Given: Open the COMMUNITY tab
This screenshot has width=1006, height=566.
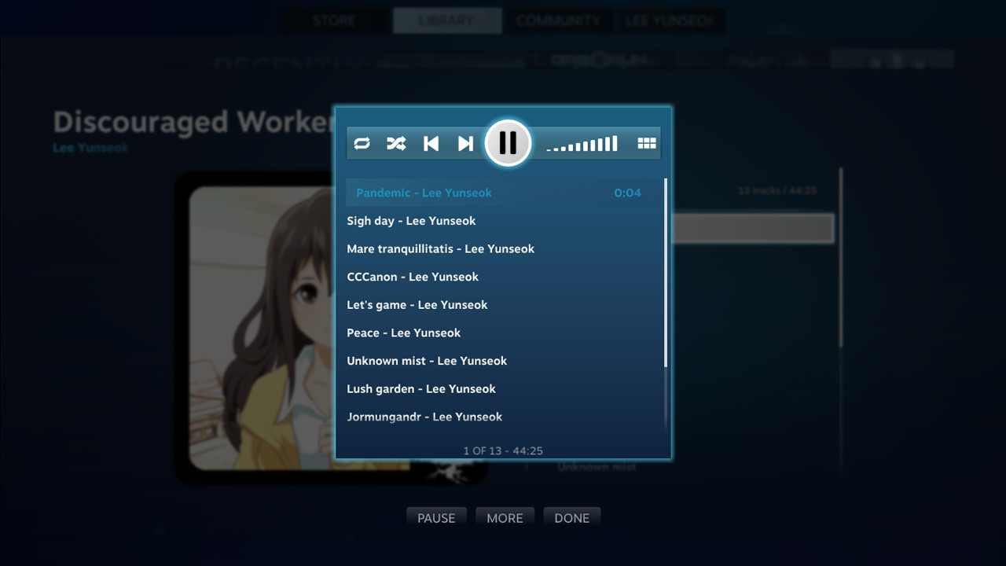Looking at the screenshot, I should [x=559, y=21].
